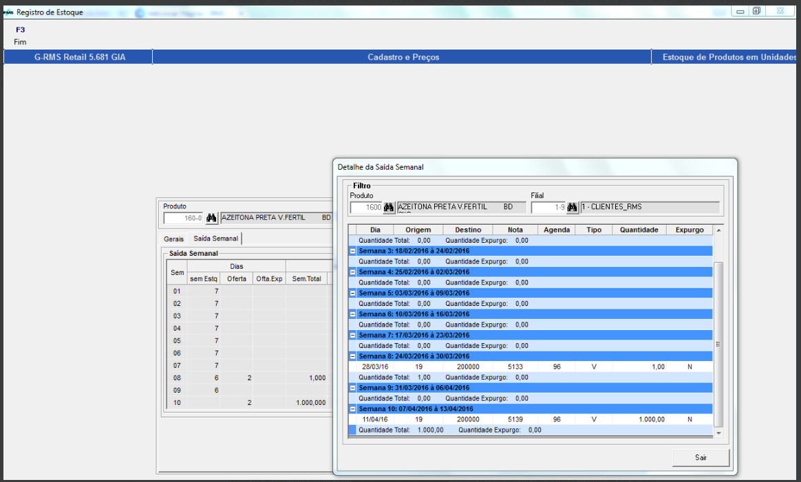Collapse Semana 5 group row
801x482 pixels.
click(352, 293)
